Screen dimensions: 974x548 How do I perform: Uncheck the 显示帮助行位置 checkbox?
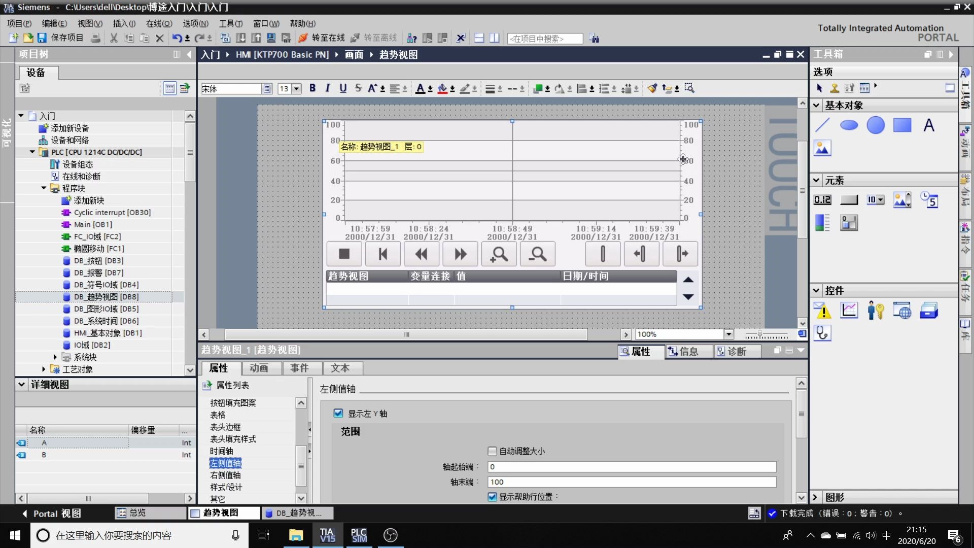pos(492,497)
